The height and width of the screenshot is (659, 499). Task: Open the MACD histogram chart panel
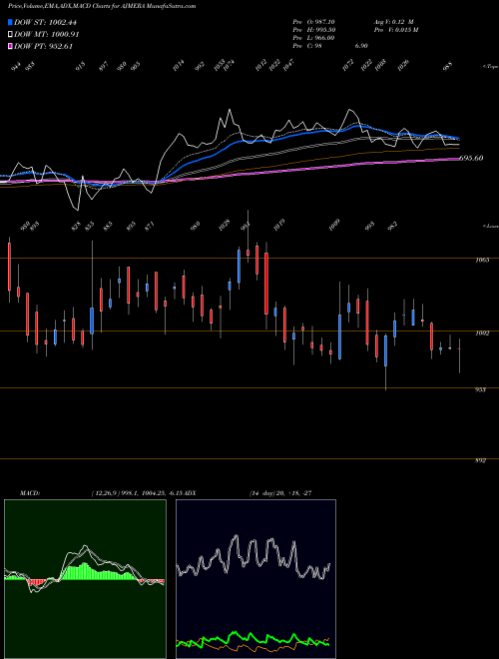point(85,579)
